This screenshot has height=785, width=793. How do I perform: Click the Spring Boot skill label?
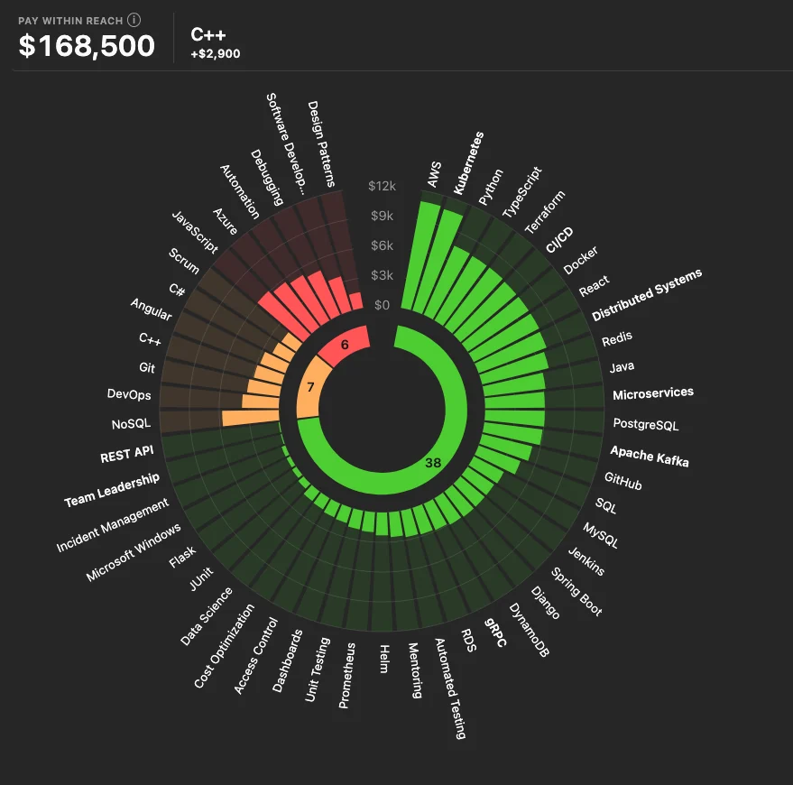coord(576,592)
